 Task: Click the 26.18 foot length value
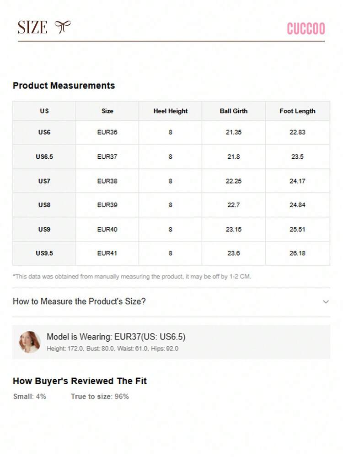point(297,253)
